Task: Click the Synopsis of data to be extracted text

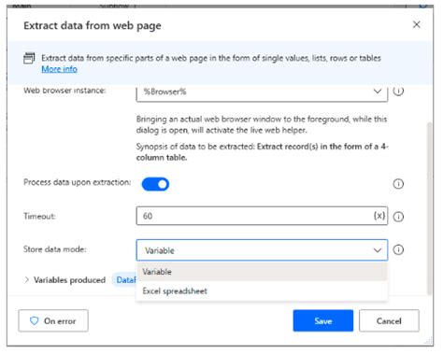Action: point(262,152)
